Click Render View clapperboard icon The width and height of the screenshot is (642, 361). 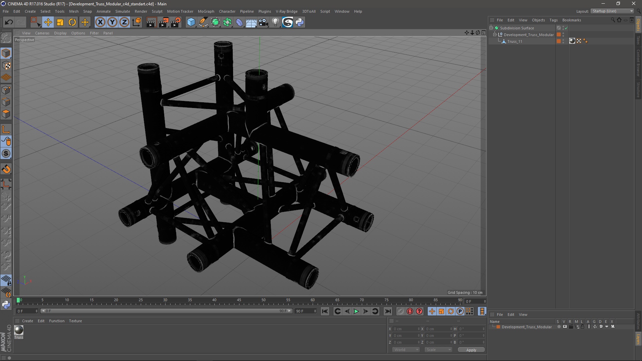click(151, 22)
